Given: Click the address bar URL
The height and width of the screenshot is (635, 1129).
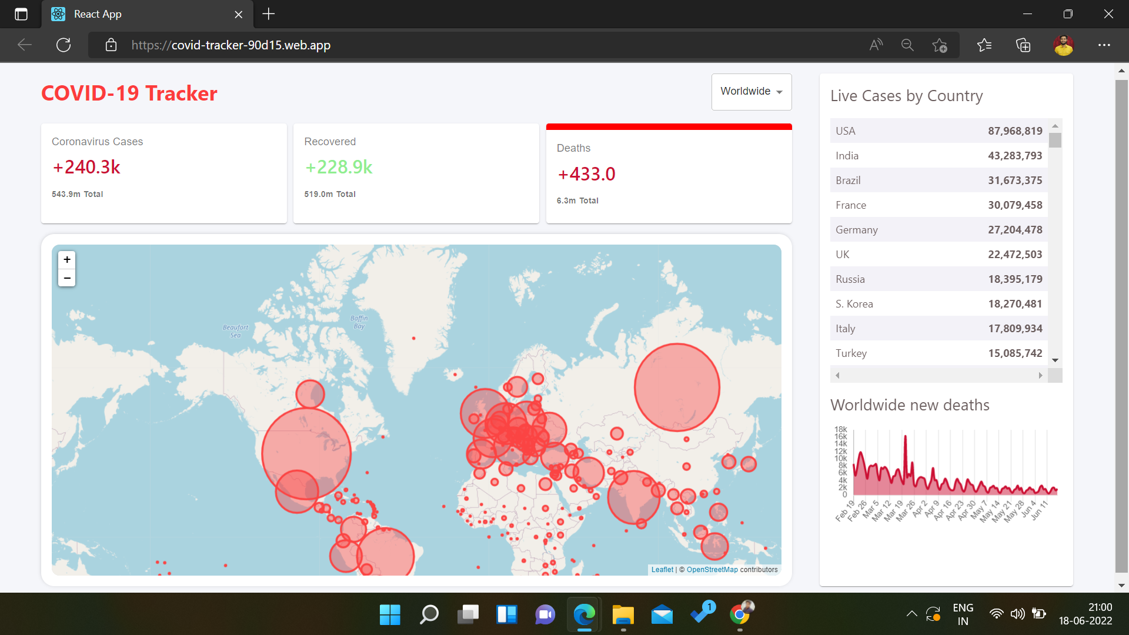Looking at the screenshot, I should coord(231,45).
